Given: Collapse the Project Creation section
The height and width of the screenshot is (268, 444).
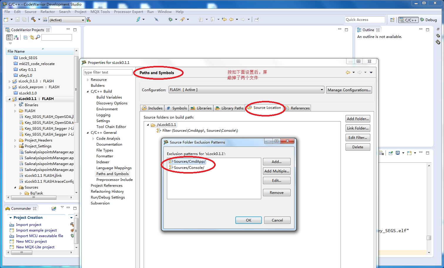Looking at the screenshot, I should tap(11, 218).
